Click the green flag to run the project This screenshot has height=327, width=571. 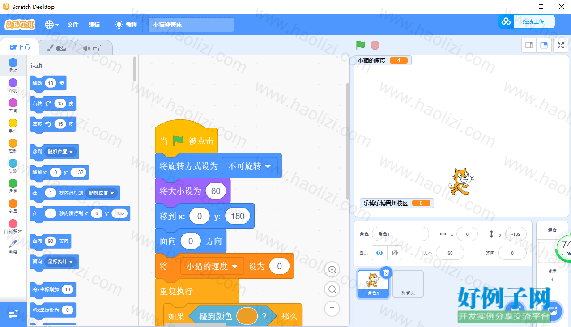tap(361, 45)
